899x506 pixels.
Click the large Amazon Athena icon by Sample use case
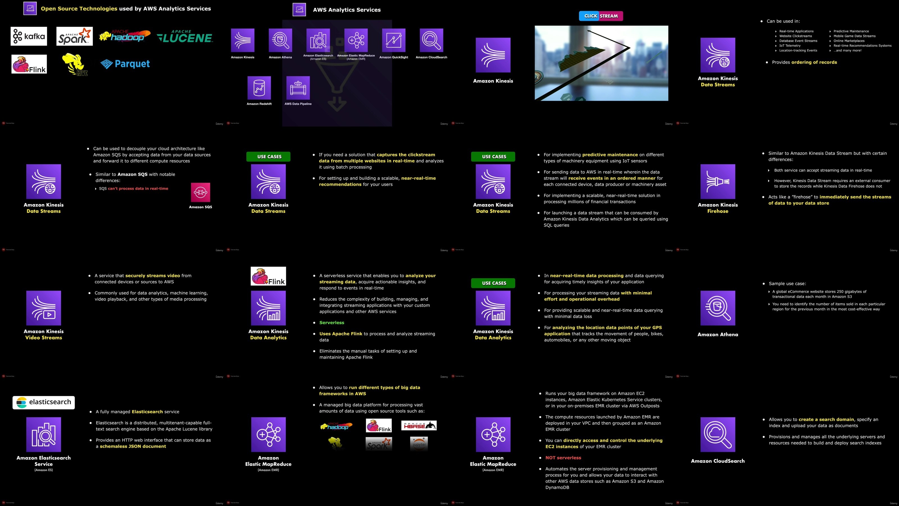pyautogui.click(x=718, y=308)
